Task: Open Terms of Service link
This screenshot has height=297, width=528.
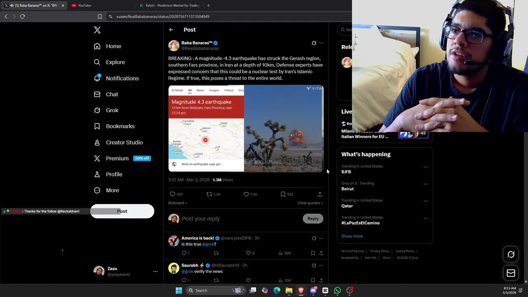Action: point(353,251)
